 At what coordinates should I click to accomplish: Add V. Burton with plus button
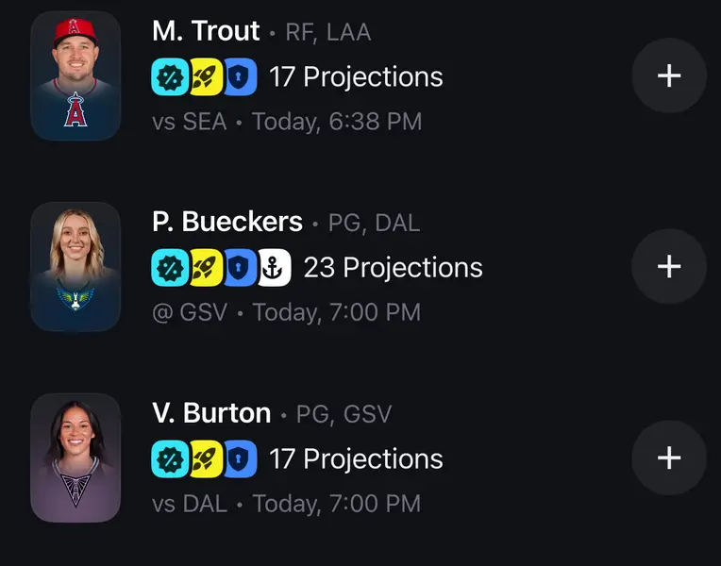click(x=668, y=458)
